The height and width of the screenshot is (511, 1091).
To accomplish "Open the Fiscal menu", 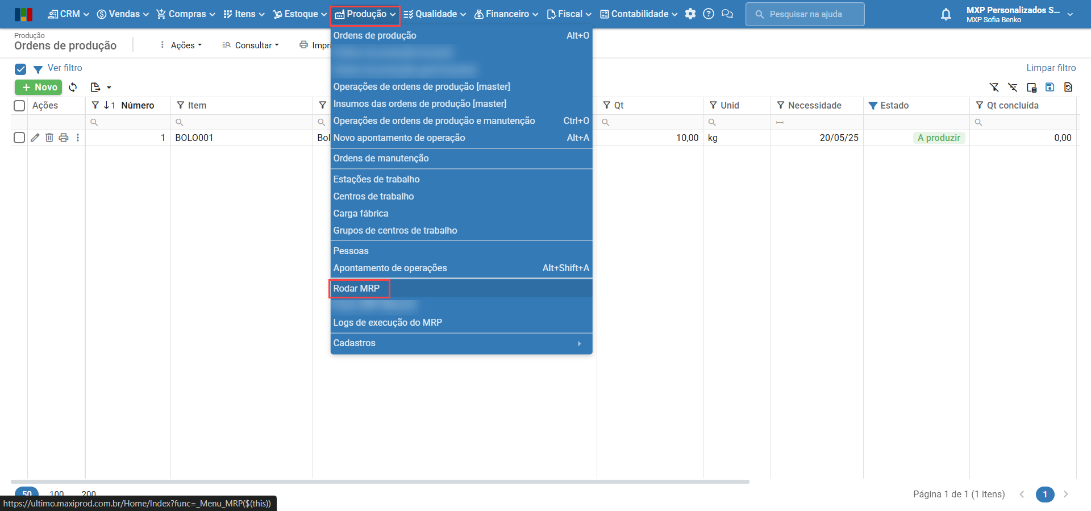I will click(569, 14).
